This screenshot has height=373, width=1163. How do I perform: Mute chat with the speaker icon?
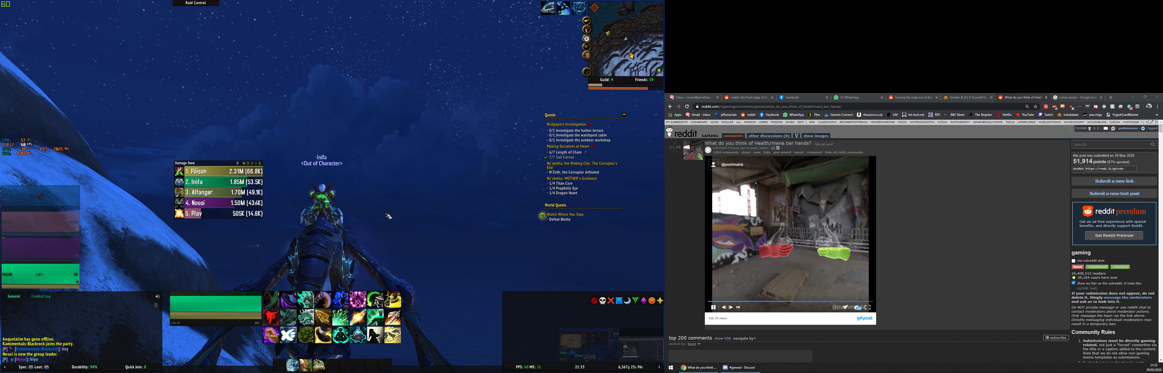(158, 296)
